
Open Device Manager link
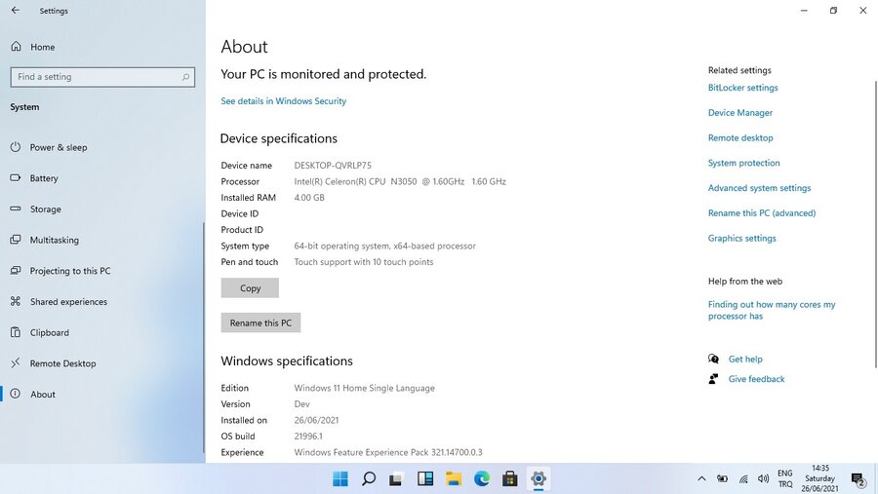739,112
